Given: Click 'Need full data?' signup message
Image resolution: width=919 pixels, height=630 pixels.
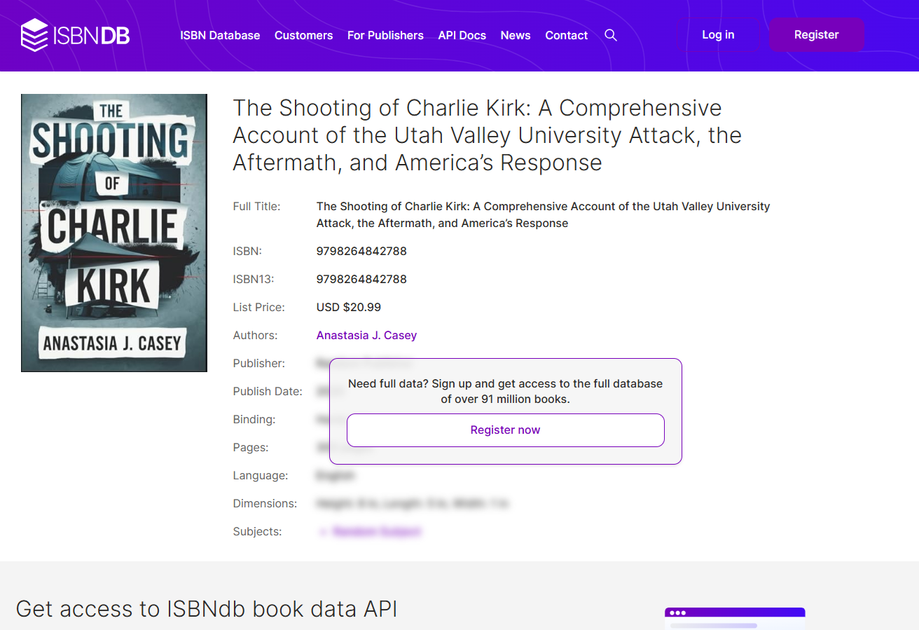Looking at the screenshot, I should pyautogui.click(x=506, y=392).
